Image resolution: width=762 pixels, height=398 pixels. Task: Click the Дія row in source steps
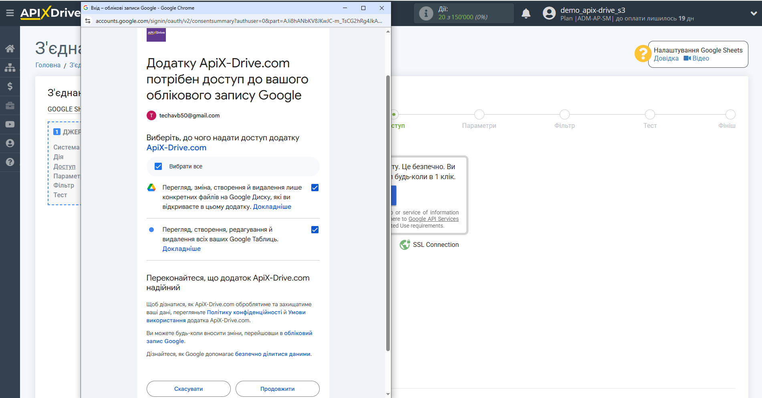click(x=58, y=157)
